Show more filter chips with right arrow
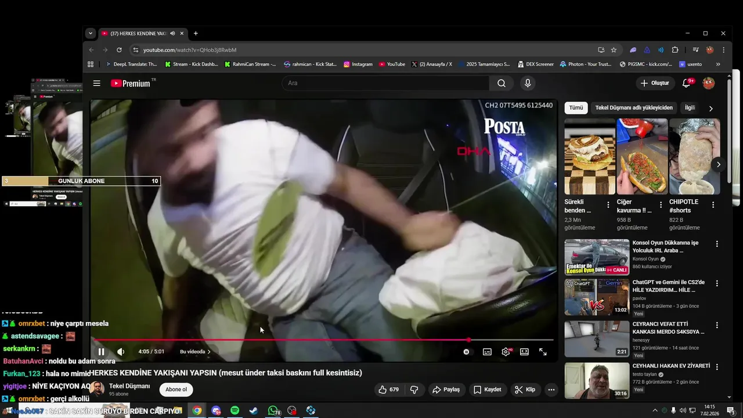This screenshot has height=418, width=743. click(710, 108)
